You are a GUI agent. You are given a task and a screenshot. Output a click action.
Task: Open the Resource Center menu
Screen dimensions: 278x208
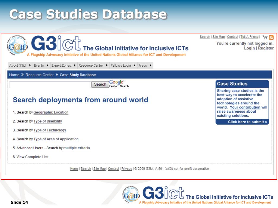click(91, 66)
